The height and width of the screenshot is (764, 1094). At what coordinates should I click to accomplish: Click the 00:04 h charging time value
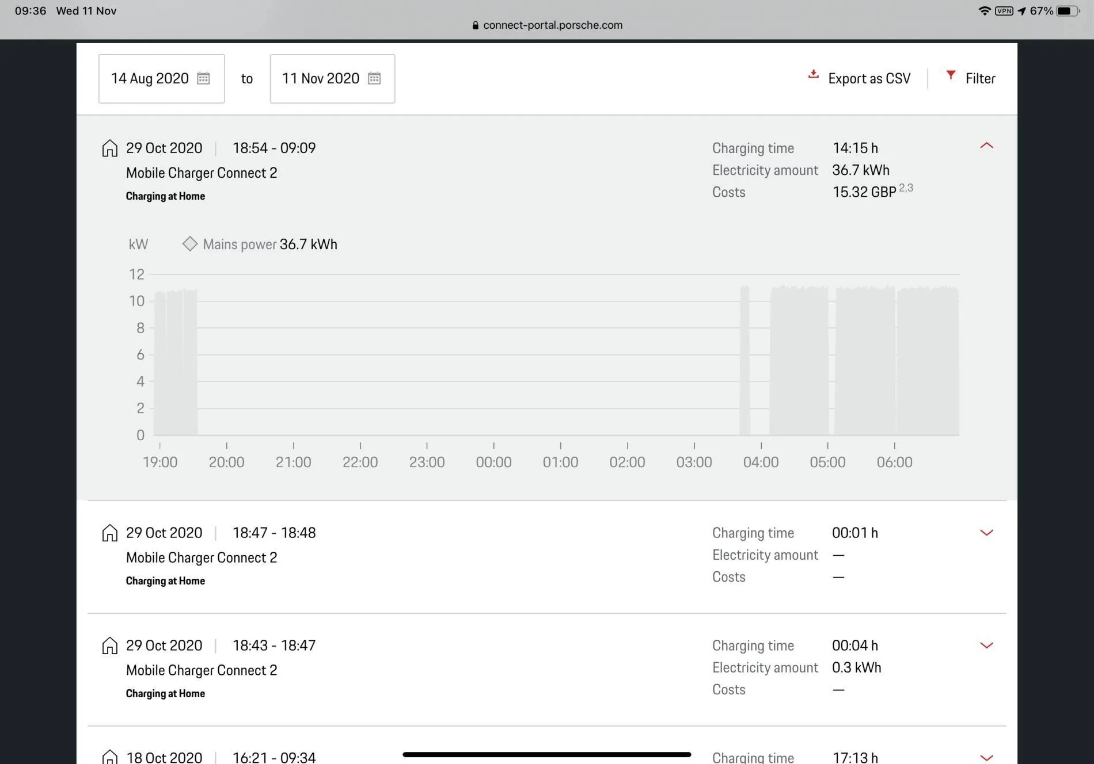pyautogui.click(x=855, y=646)
